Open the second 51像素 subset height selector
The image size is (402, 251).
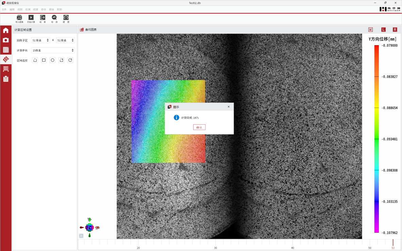[x=65, y=40]
